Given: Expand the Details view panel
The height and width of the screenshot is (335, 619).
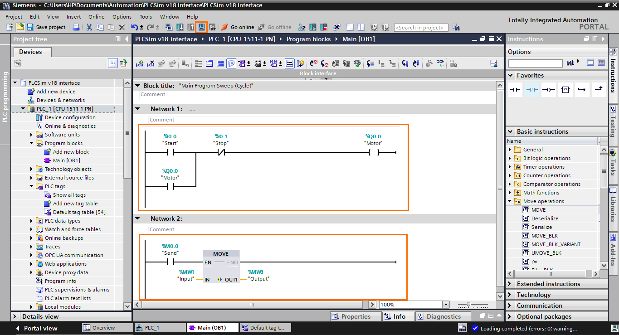Looking at the screenshot, I should click(x=15, y=316).
